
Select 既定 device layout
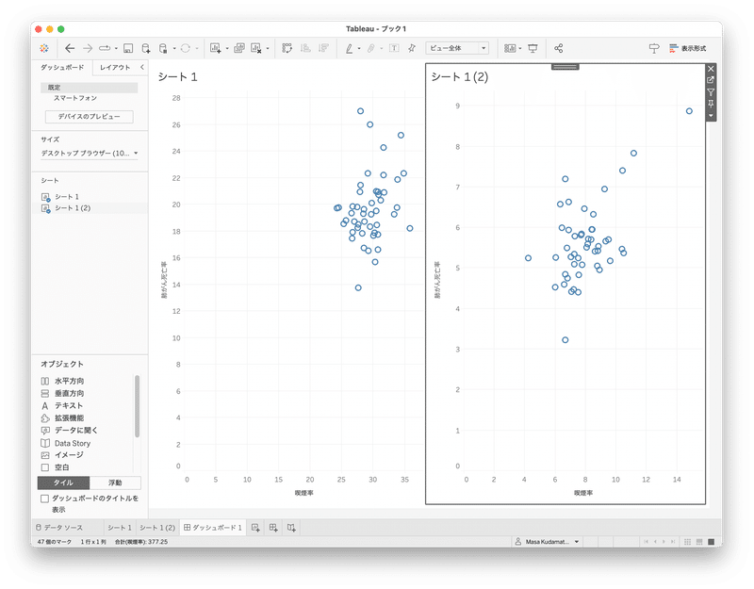[89, 88]
